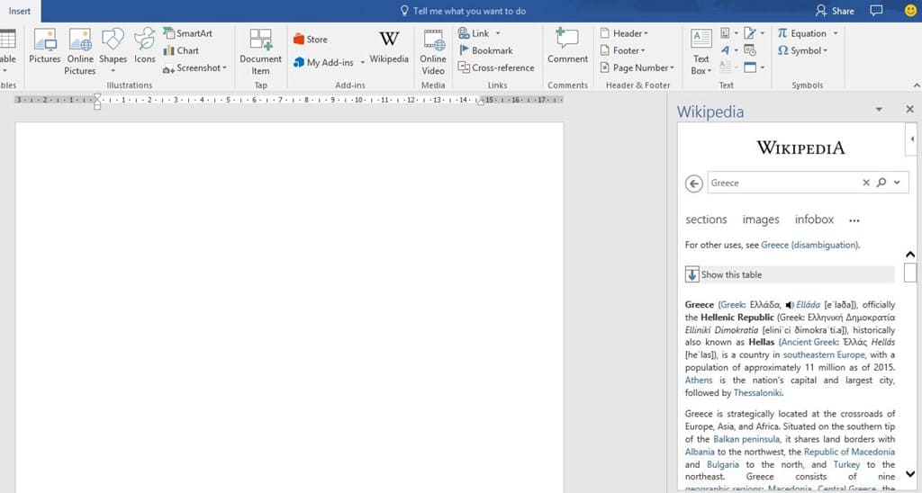
Task: Go back with Wikipedia pane arrow
Action: [694, 184]
